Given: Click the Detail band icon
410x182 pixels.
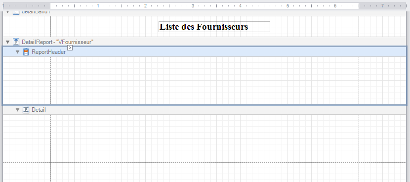Looking at the screenshot, I should pos(26,110).
